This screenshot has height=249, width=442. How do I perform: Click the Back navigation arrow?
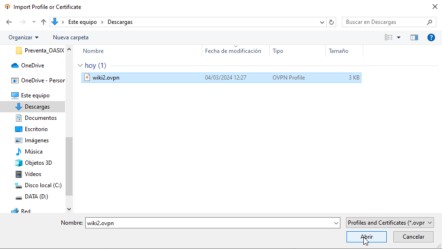click(x=9, y=22)
